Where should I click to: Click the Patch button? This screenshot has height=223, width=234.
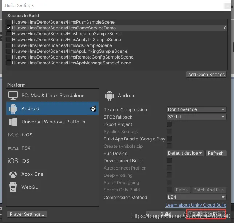182,190
